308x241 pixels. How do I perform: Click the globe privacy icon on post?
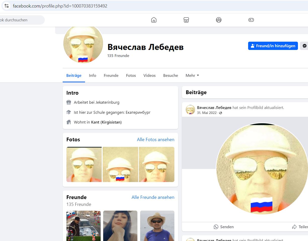(x=221, y=113)
